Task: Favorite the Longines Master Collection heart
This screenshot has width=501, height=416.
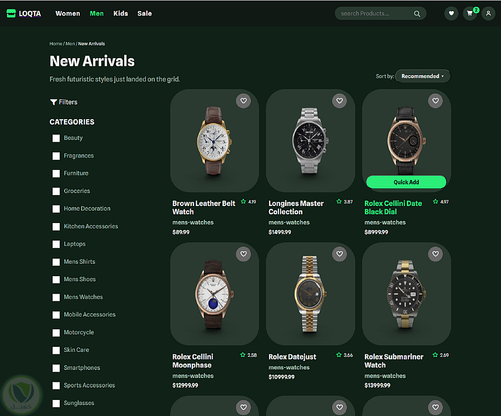Action: coord(339,101)
